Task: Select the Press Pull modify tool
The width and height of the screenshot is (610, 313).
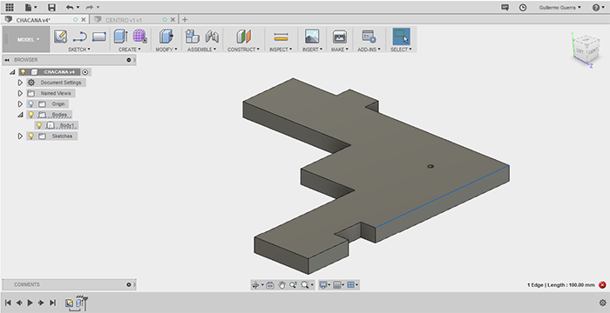Action: coord(166,37)
